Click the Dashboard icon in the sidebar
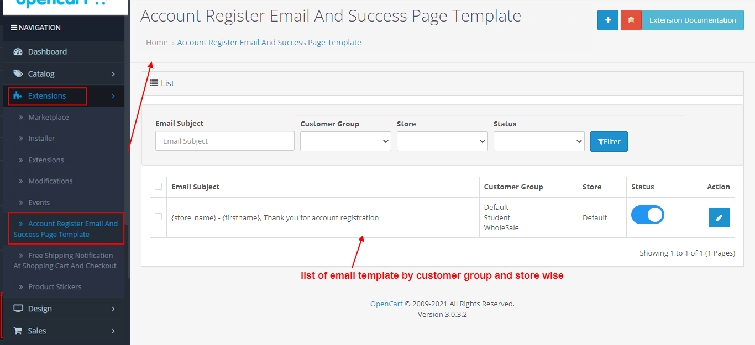The image size is (755, 345). coord(18,51)
